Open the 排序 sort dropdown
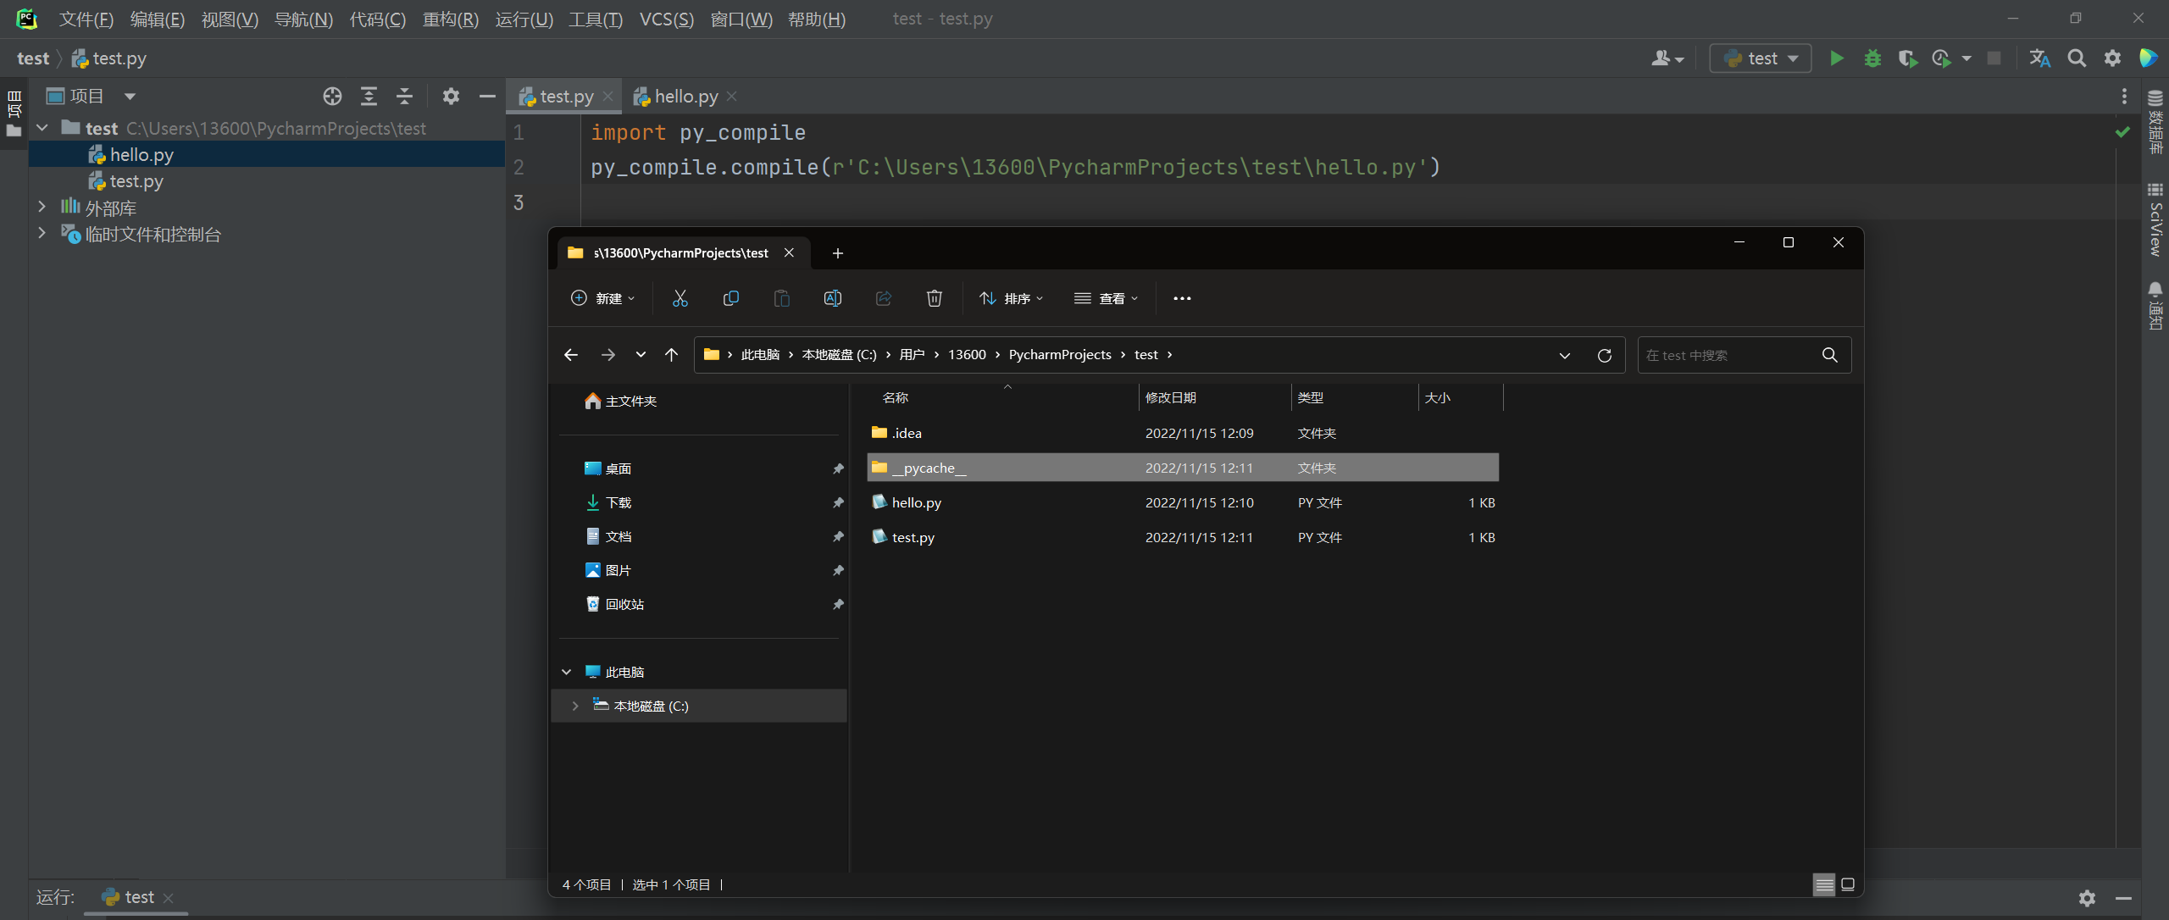Image resolution: width=2169 pixels, height=920 pixels. coord(1012,298)
